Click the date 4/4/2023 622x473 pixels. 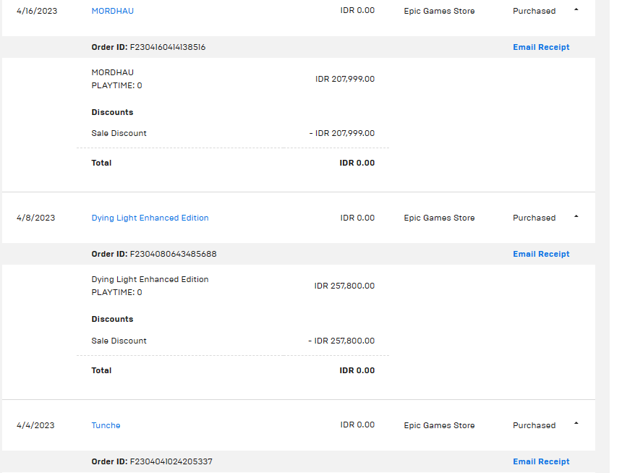point(35,425)
